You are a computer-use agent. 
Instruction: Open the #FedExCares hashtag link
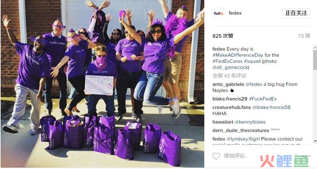coord(227,61)
